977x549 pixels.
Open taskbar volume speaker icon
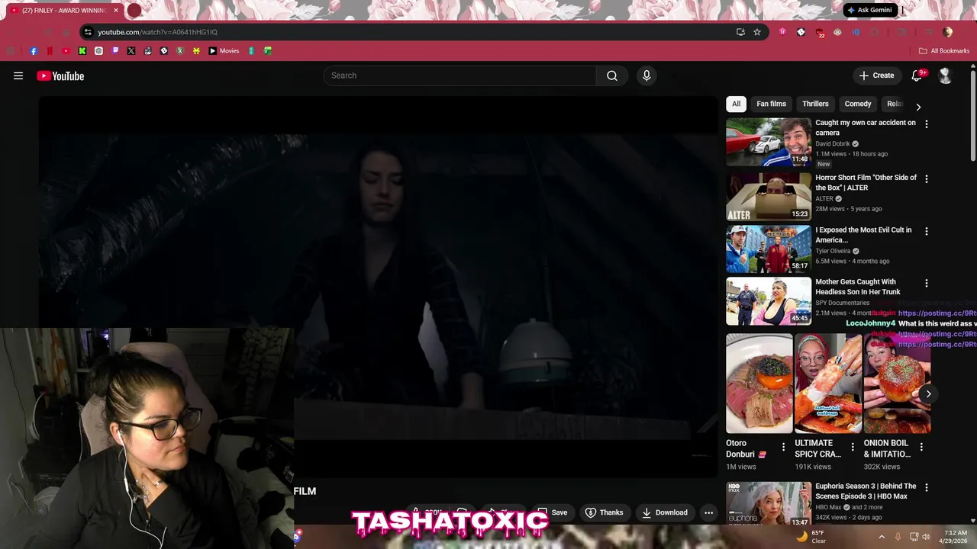tap(926, 537)
